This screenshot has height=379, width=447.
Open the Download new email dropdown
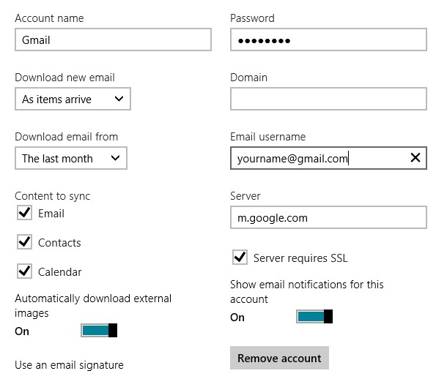pyautogui.click(x=73, y=99)
